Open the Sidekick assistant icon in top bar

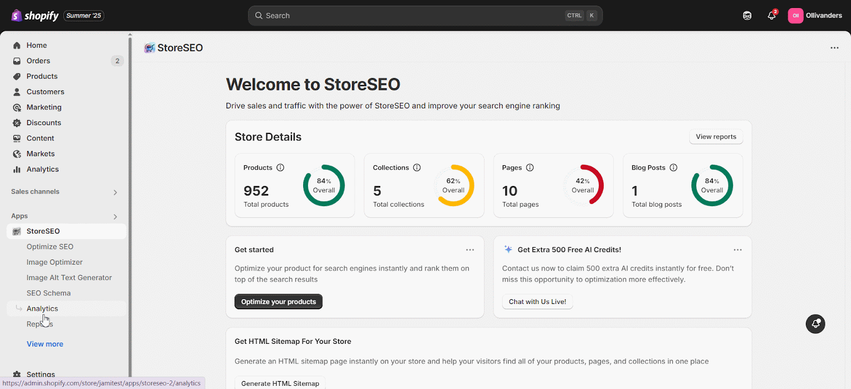pyautogui.click(x=747, y=15)
